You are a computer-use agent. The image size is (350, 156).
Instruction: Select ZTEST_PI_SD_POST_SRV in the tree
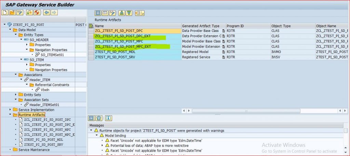43,145
